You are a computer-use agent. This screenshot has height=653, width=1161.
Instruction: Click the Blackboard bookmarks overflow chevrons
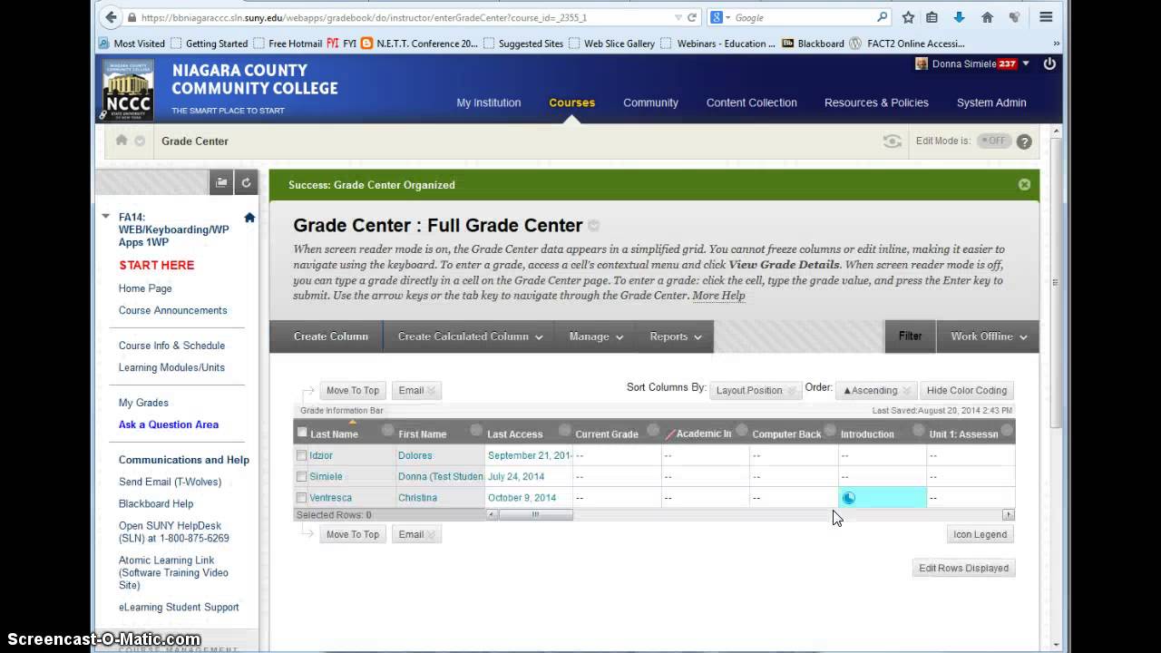(1056, 44)
